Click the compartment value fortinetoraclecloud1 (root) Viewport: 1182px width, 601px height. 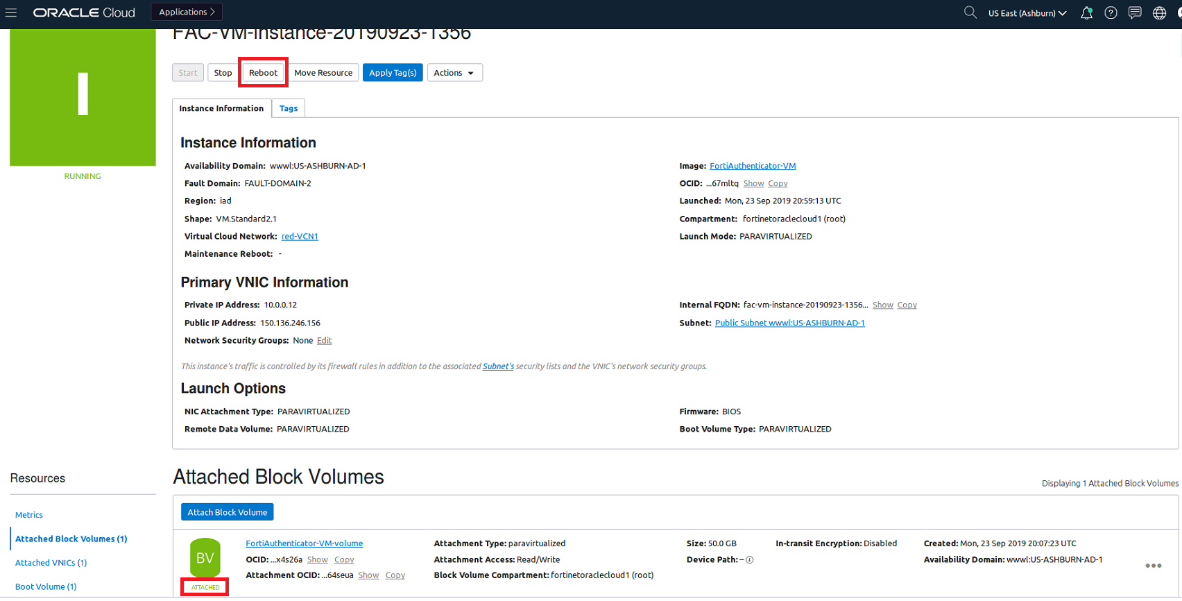[x=794, y=219]
